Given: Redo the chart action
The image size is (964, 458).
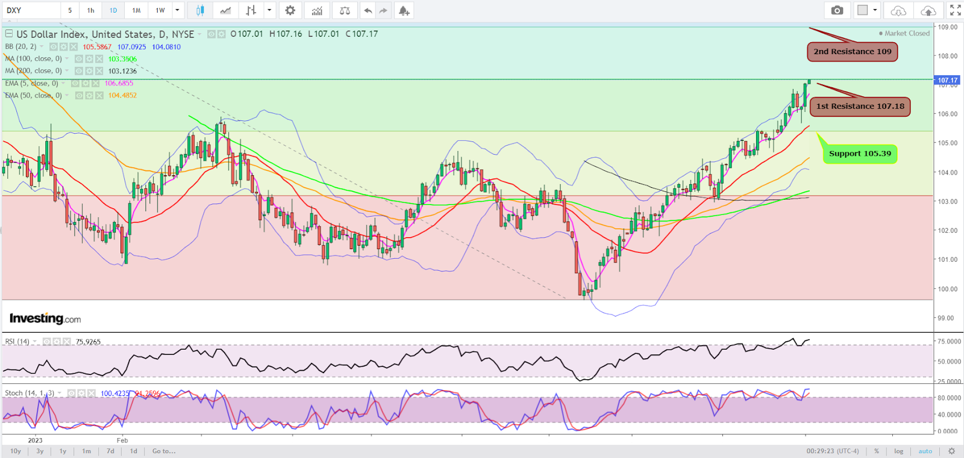Looking at the screenshot, I should click(383, 10).
